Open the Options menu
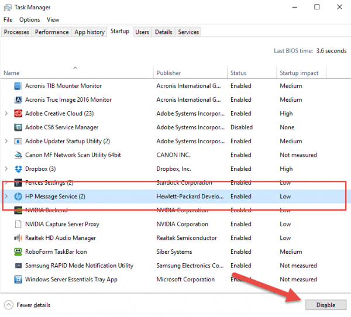The width and height of the screenshot is (351, 317). (30, 20)
